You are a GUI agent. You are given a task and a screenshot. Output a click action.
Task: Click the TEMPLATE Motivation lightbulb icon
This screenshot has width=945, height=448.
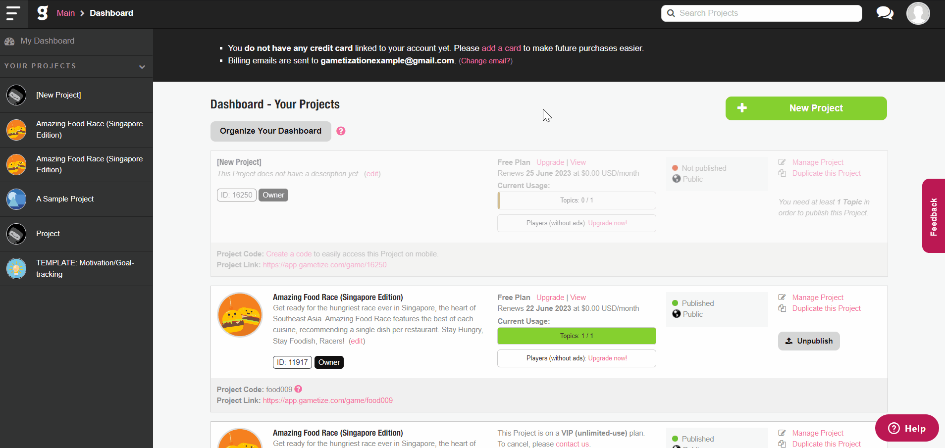[16, 268]
